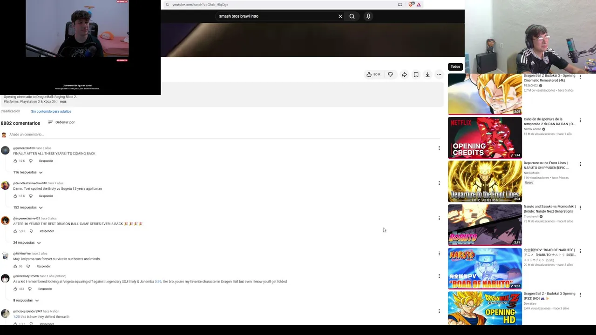Viewport: 596px width, 335px height.
Task: Save the video with the bookmark icon
Action: (x=416, y=74)
